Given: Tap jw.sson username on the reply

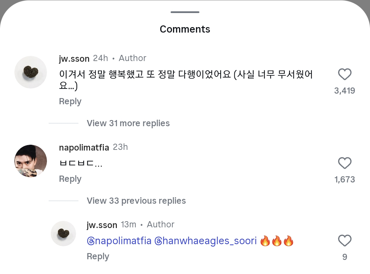Looking at the screenshot, I should click(102, 225).
